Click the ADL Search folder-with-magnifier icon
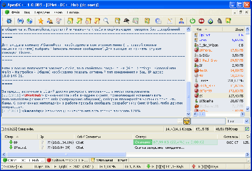 tap(117, 21)
